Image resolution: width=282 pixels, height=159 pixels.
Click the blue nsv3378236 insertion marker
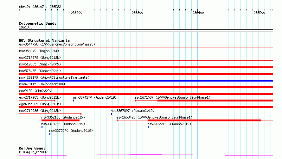coord(42,127)
